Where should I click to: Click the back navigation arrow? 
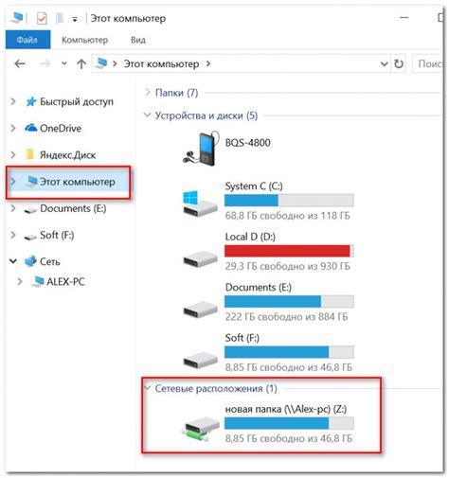click(x=20, y=63)
